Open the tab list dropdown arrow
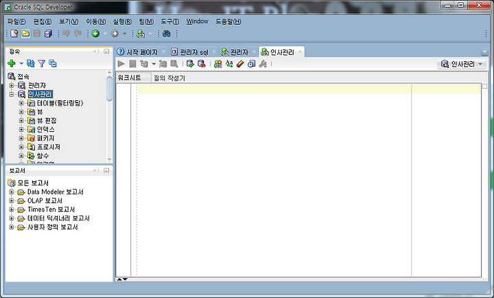 484,51
